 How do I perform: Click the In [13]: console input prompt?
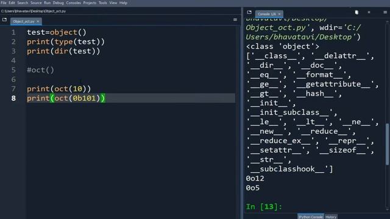point(264,207)
